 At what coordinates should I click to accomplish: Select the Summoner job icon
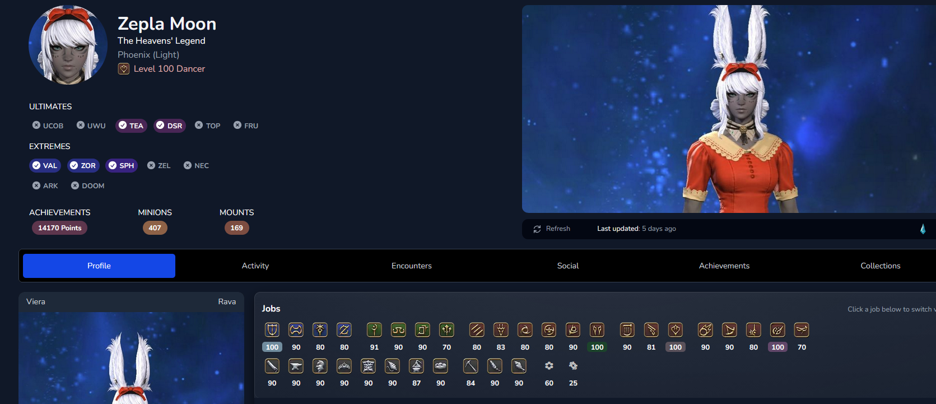tap(729, 329)
